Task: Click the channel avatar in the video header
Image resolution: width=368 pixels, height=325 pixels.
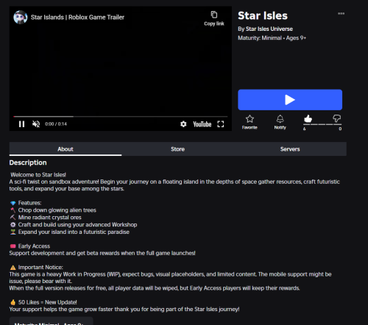Action: click(21, 17)
